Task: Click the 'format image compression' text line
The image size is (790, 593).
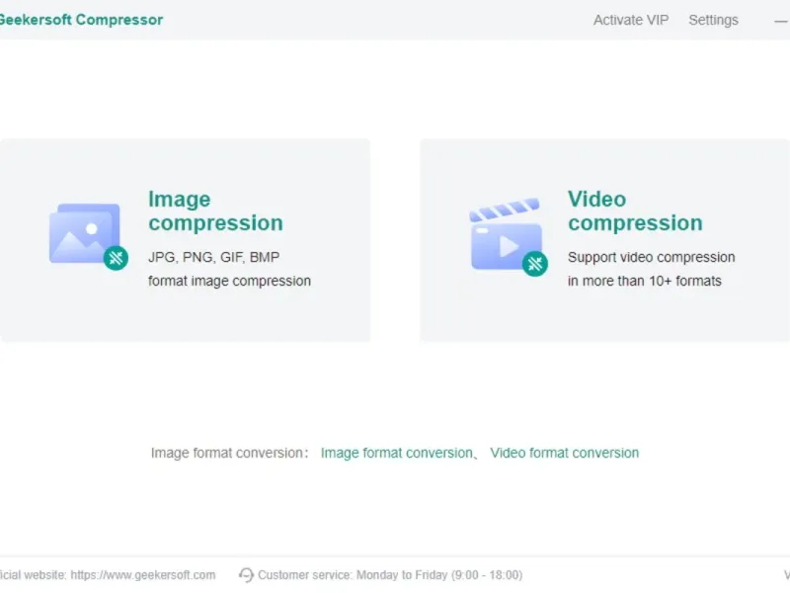Action: [229, 281]
